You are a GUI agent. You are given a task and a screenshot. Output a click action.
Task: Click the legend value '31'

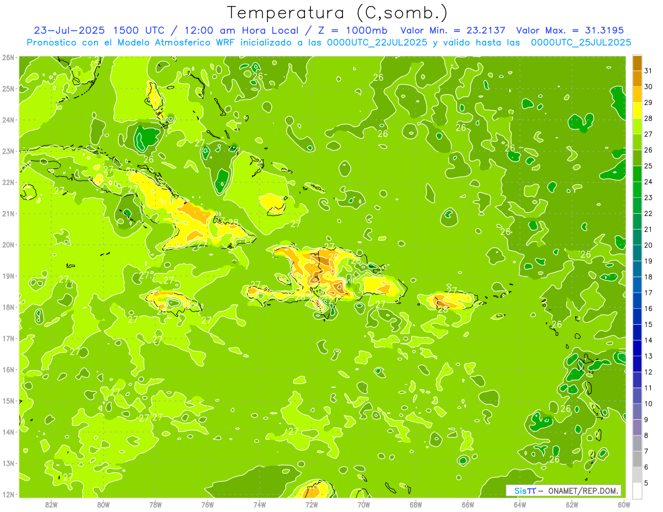coord(649,71)
